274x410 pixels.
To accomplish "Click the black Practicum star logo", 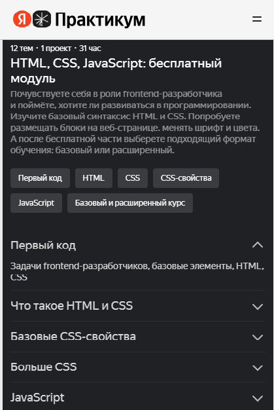I will (42, 19).
